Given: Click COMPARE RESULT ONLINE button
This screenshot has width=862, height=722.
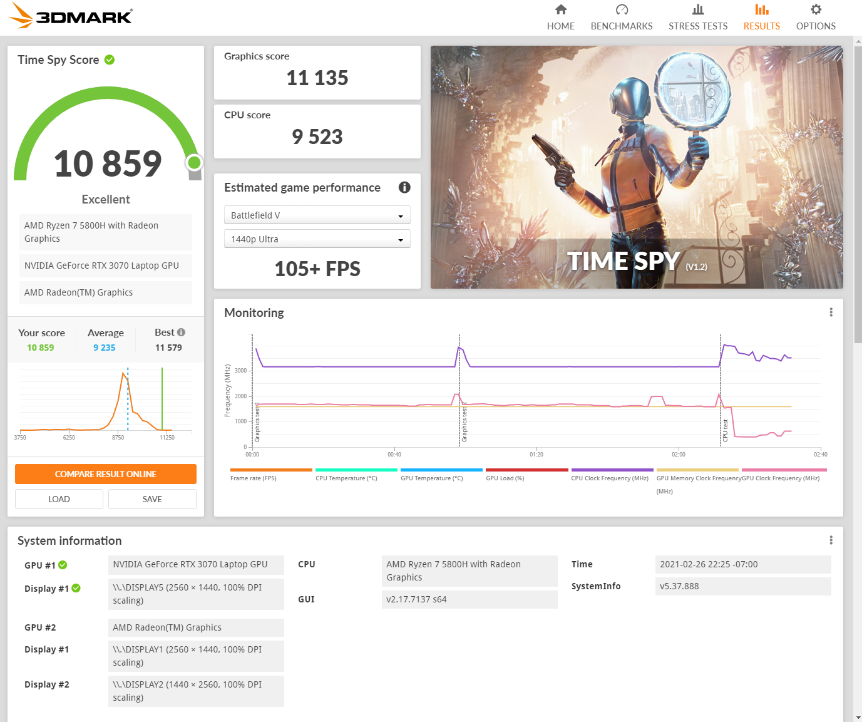Looking at the screenshot, I should click(106, 474).
